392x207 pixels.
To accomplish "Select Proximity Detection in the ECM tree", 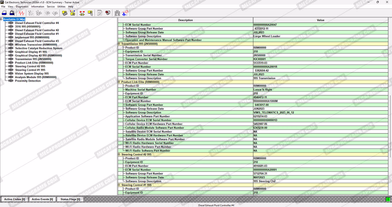I will click(28, 81).
